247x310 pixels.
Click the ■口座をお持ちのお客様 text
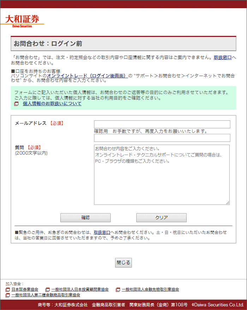36,71
